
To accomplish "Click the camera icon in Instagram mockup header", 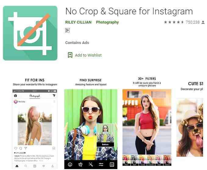I will coord(16,95).
